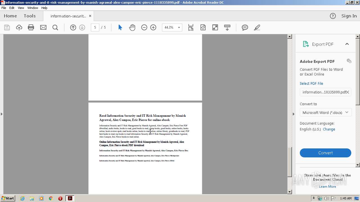Click the scrolling mode fit-width icon
The width and height of the screenshot is (360, 202).
(x=191, y=27)
